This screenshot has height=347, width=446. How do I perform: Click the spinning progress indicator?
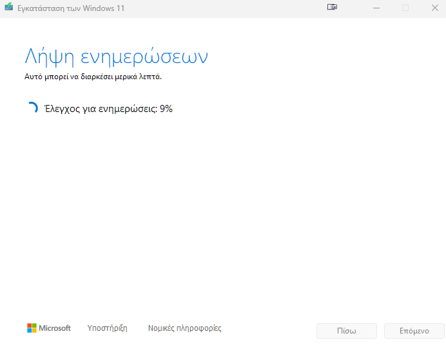(x=32, y=108)
